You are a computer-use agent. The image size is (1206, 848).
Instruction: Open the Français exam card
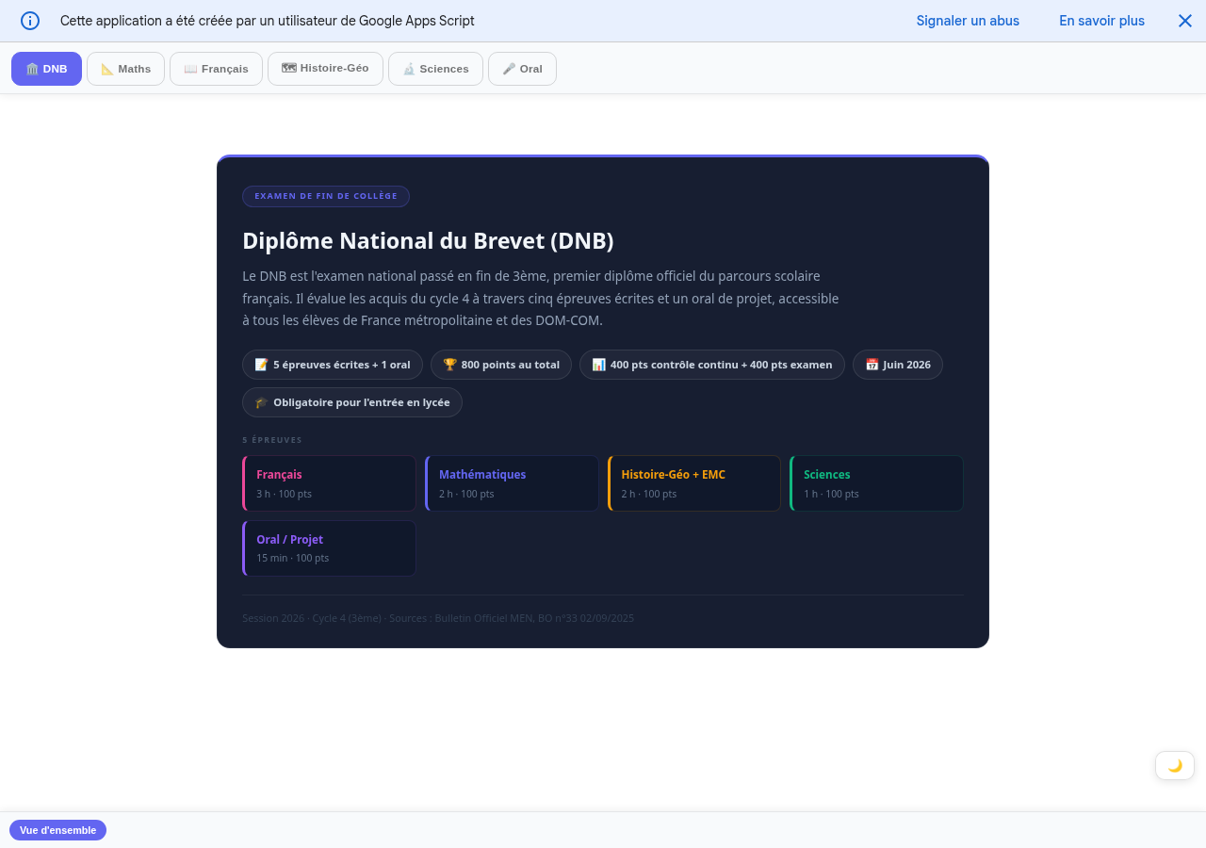click(x=329, y=483)
